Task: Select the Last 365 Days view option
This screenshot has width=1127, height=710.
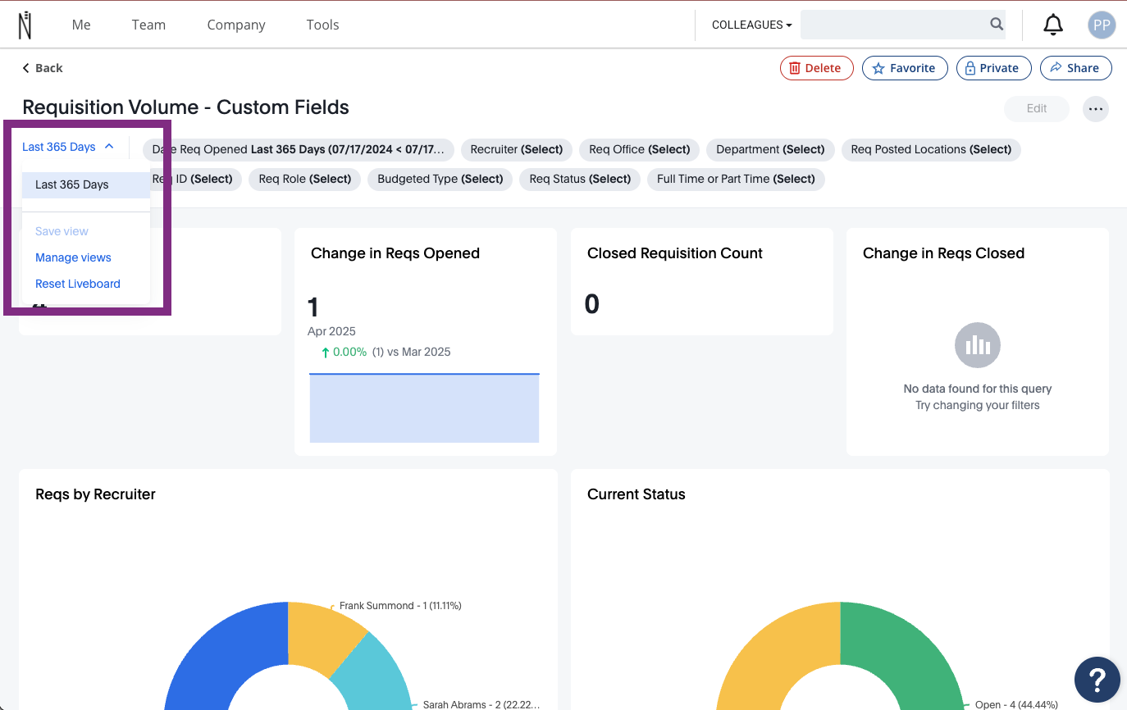Action: pyautogui.click(x=86, y=185)
